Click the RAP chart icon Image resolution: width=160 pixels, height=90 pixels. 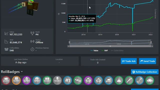pyautogui.click(x=6, y=41)
